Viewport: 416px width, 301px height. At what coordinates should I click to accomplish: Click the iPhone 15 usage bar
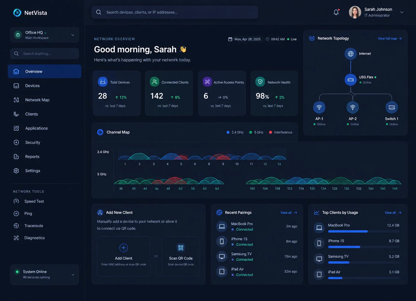pyautogui.click(x=364, y=247)
